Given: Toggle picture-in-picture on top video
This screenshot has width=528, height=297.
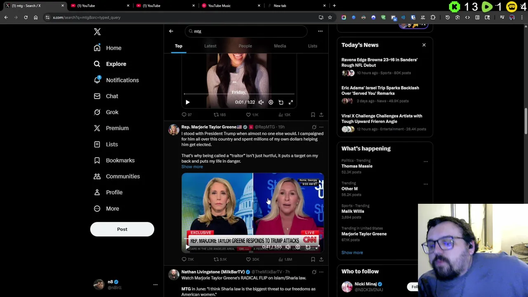Looking at the screenshot, I should 281,102.
